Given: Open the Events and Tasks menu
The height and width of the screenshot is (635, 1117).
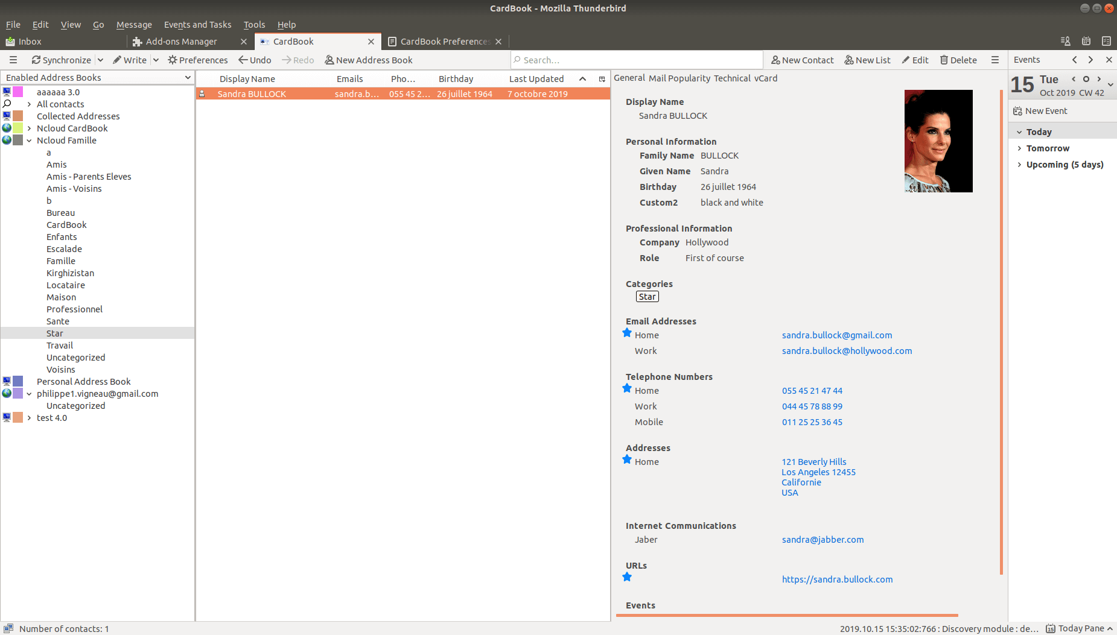Looking at the screenshot, I should pos(197,25).
